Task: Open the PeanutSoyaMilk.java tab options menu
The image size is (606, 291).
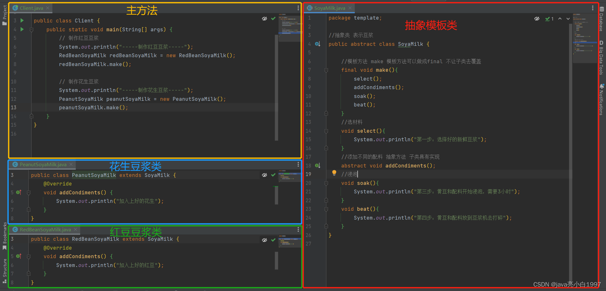Action: coord(298,164)
